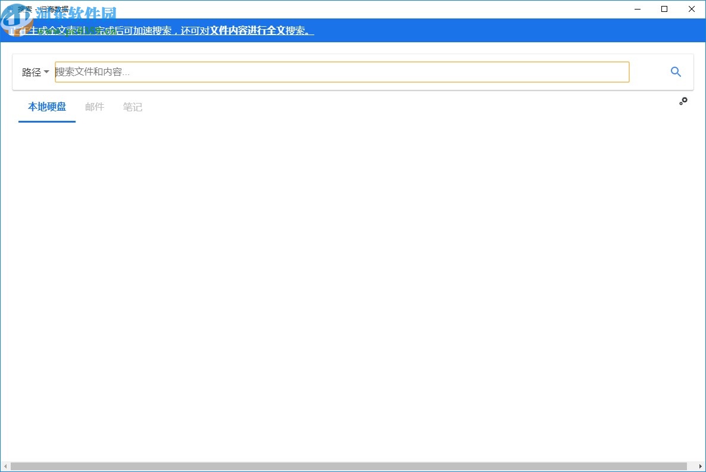Click the horizontal scrollbar track
This screenshot has height=472, width=706.
348,466
